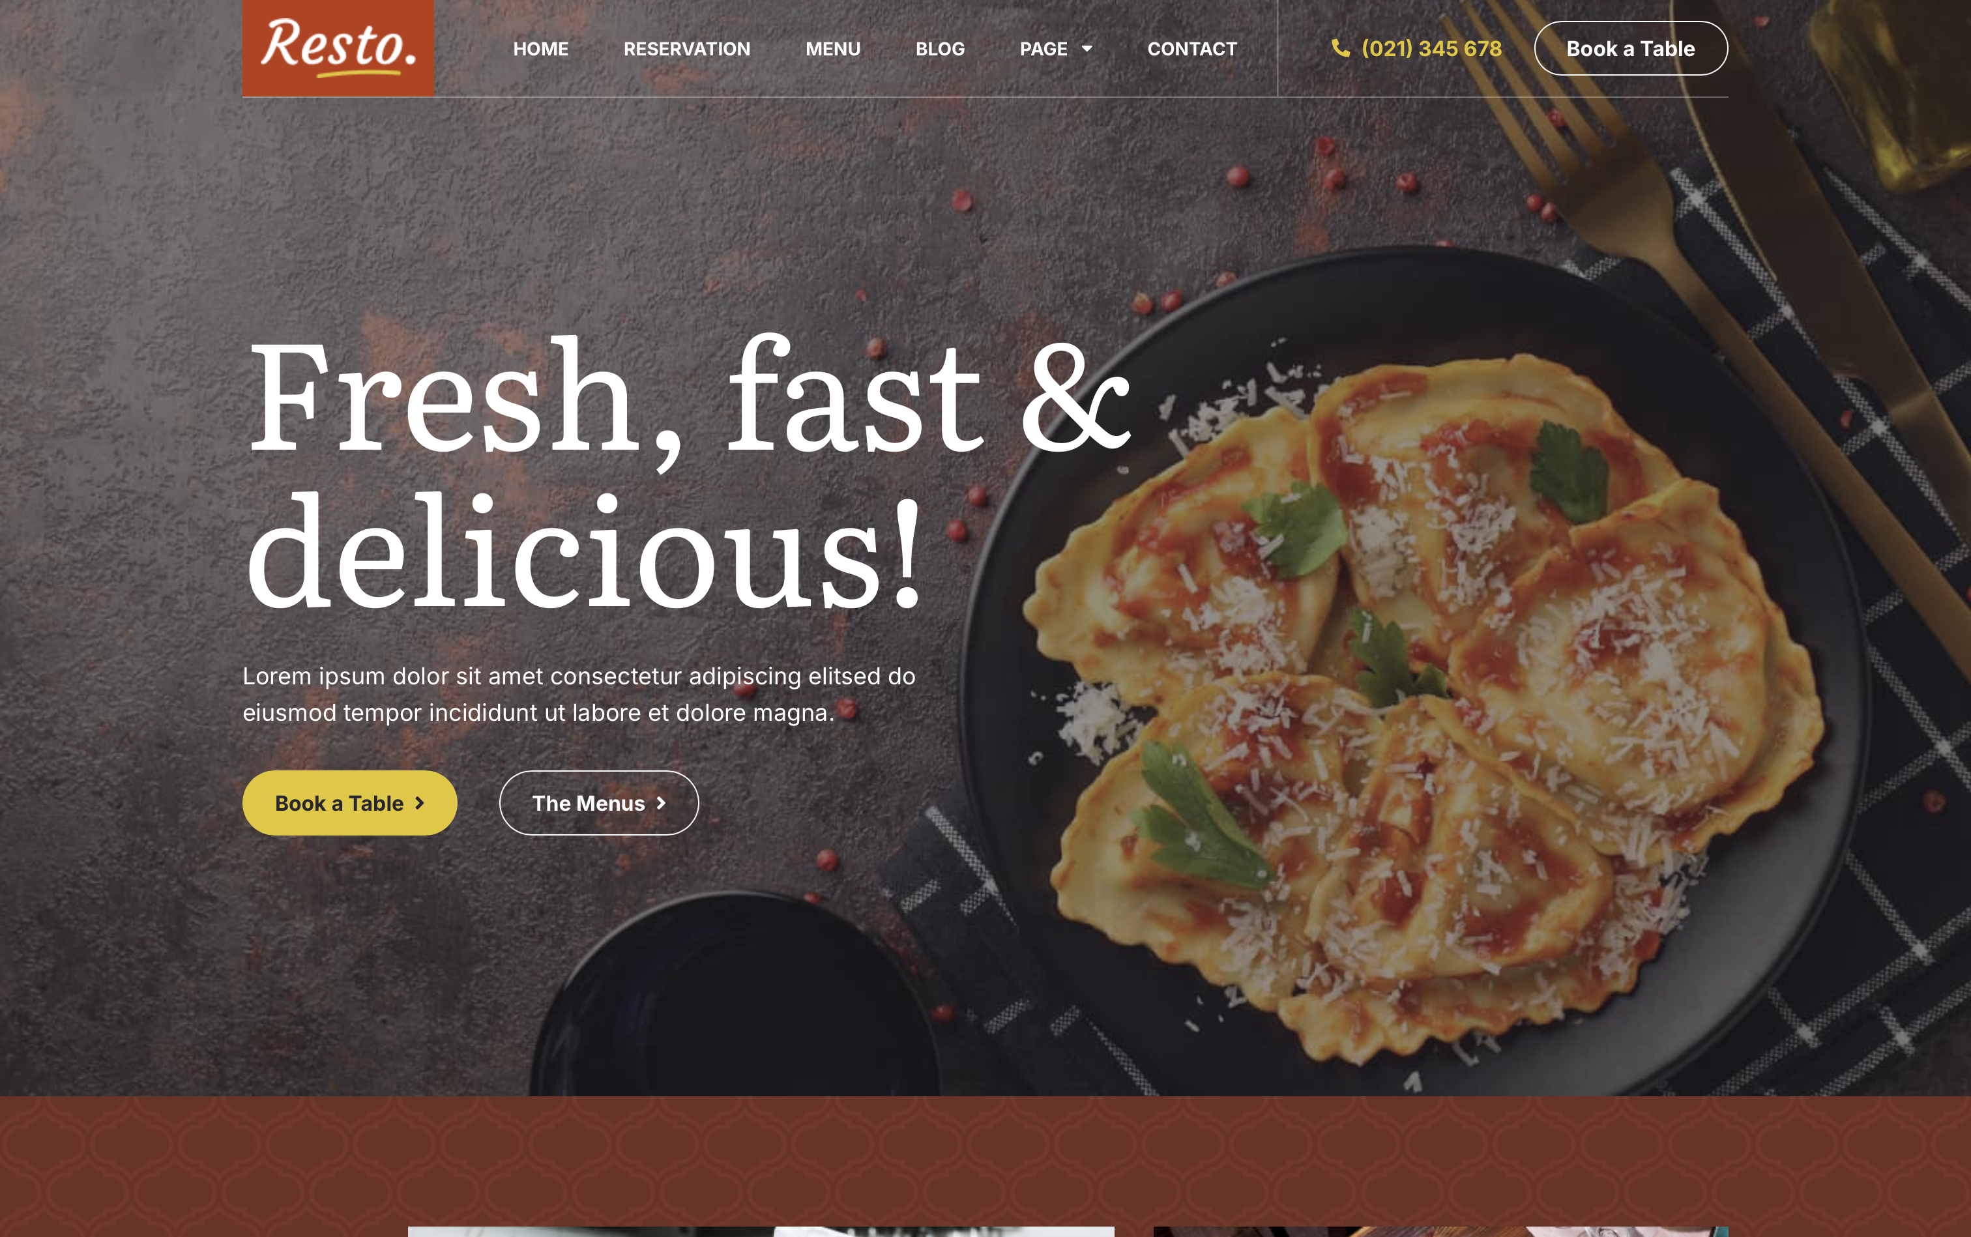This screenshot has width=1971, height=1237.
Task: Open The Menus button
Action: (x=599, y=802)
